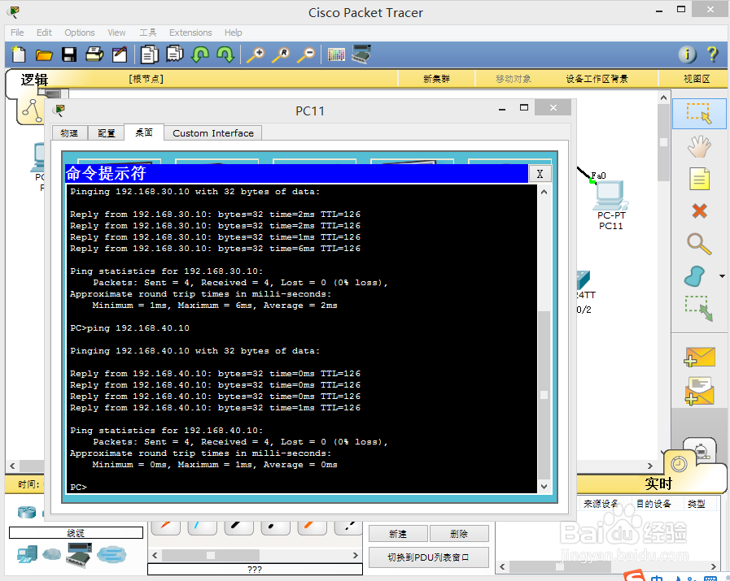Zoom out with the minus magnifier
The height and width of the screenshot is (581, 730).
pos(306,54)
